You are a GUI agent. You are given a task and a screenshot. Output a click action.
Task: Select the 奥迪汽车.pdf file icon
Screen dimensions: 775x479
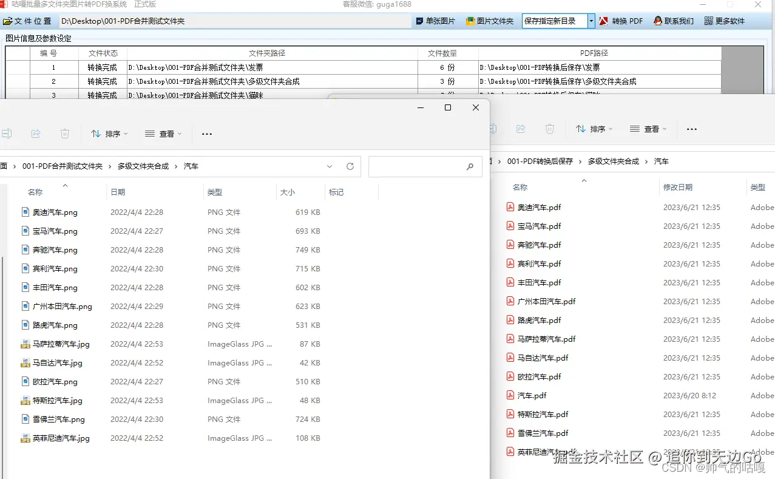[510, 207]
